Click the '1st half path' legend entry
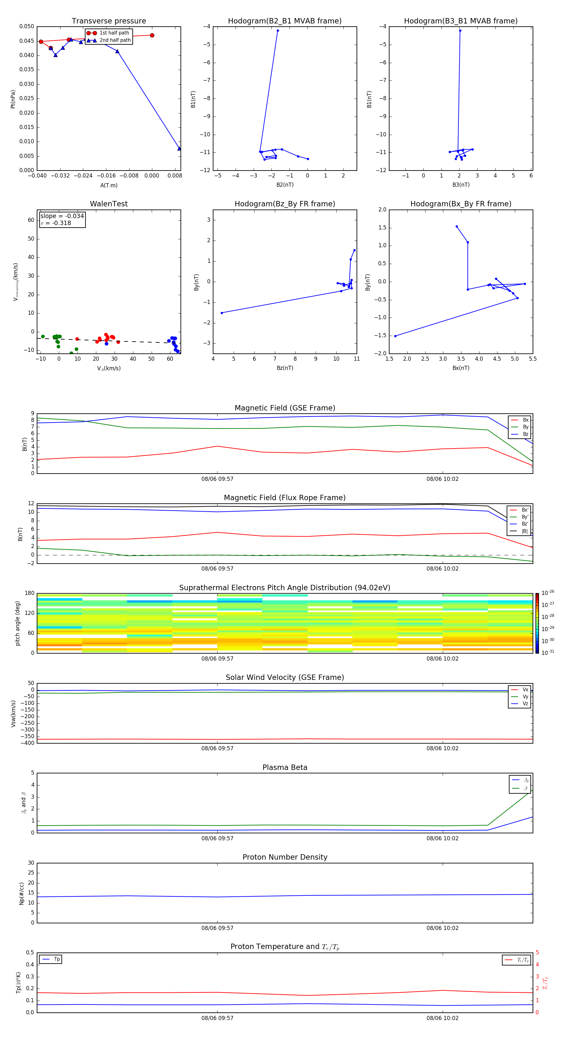 [108, 33]
